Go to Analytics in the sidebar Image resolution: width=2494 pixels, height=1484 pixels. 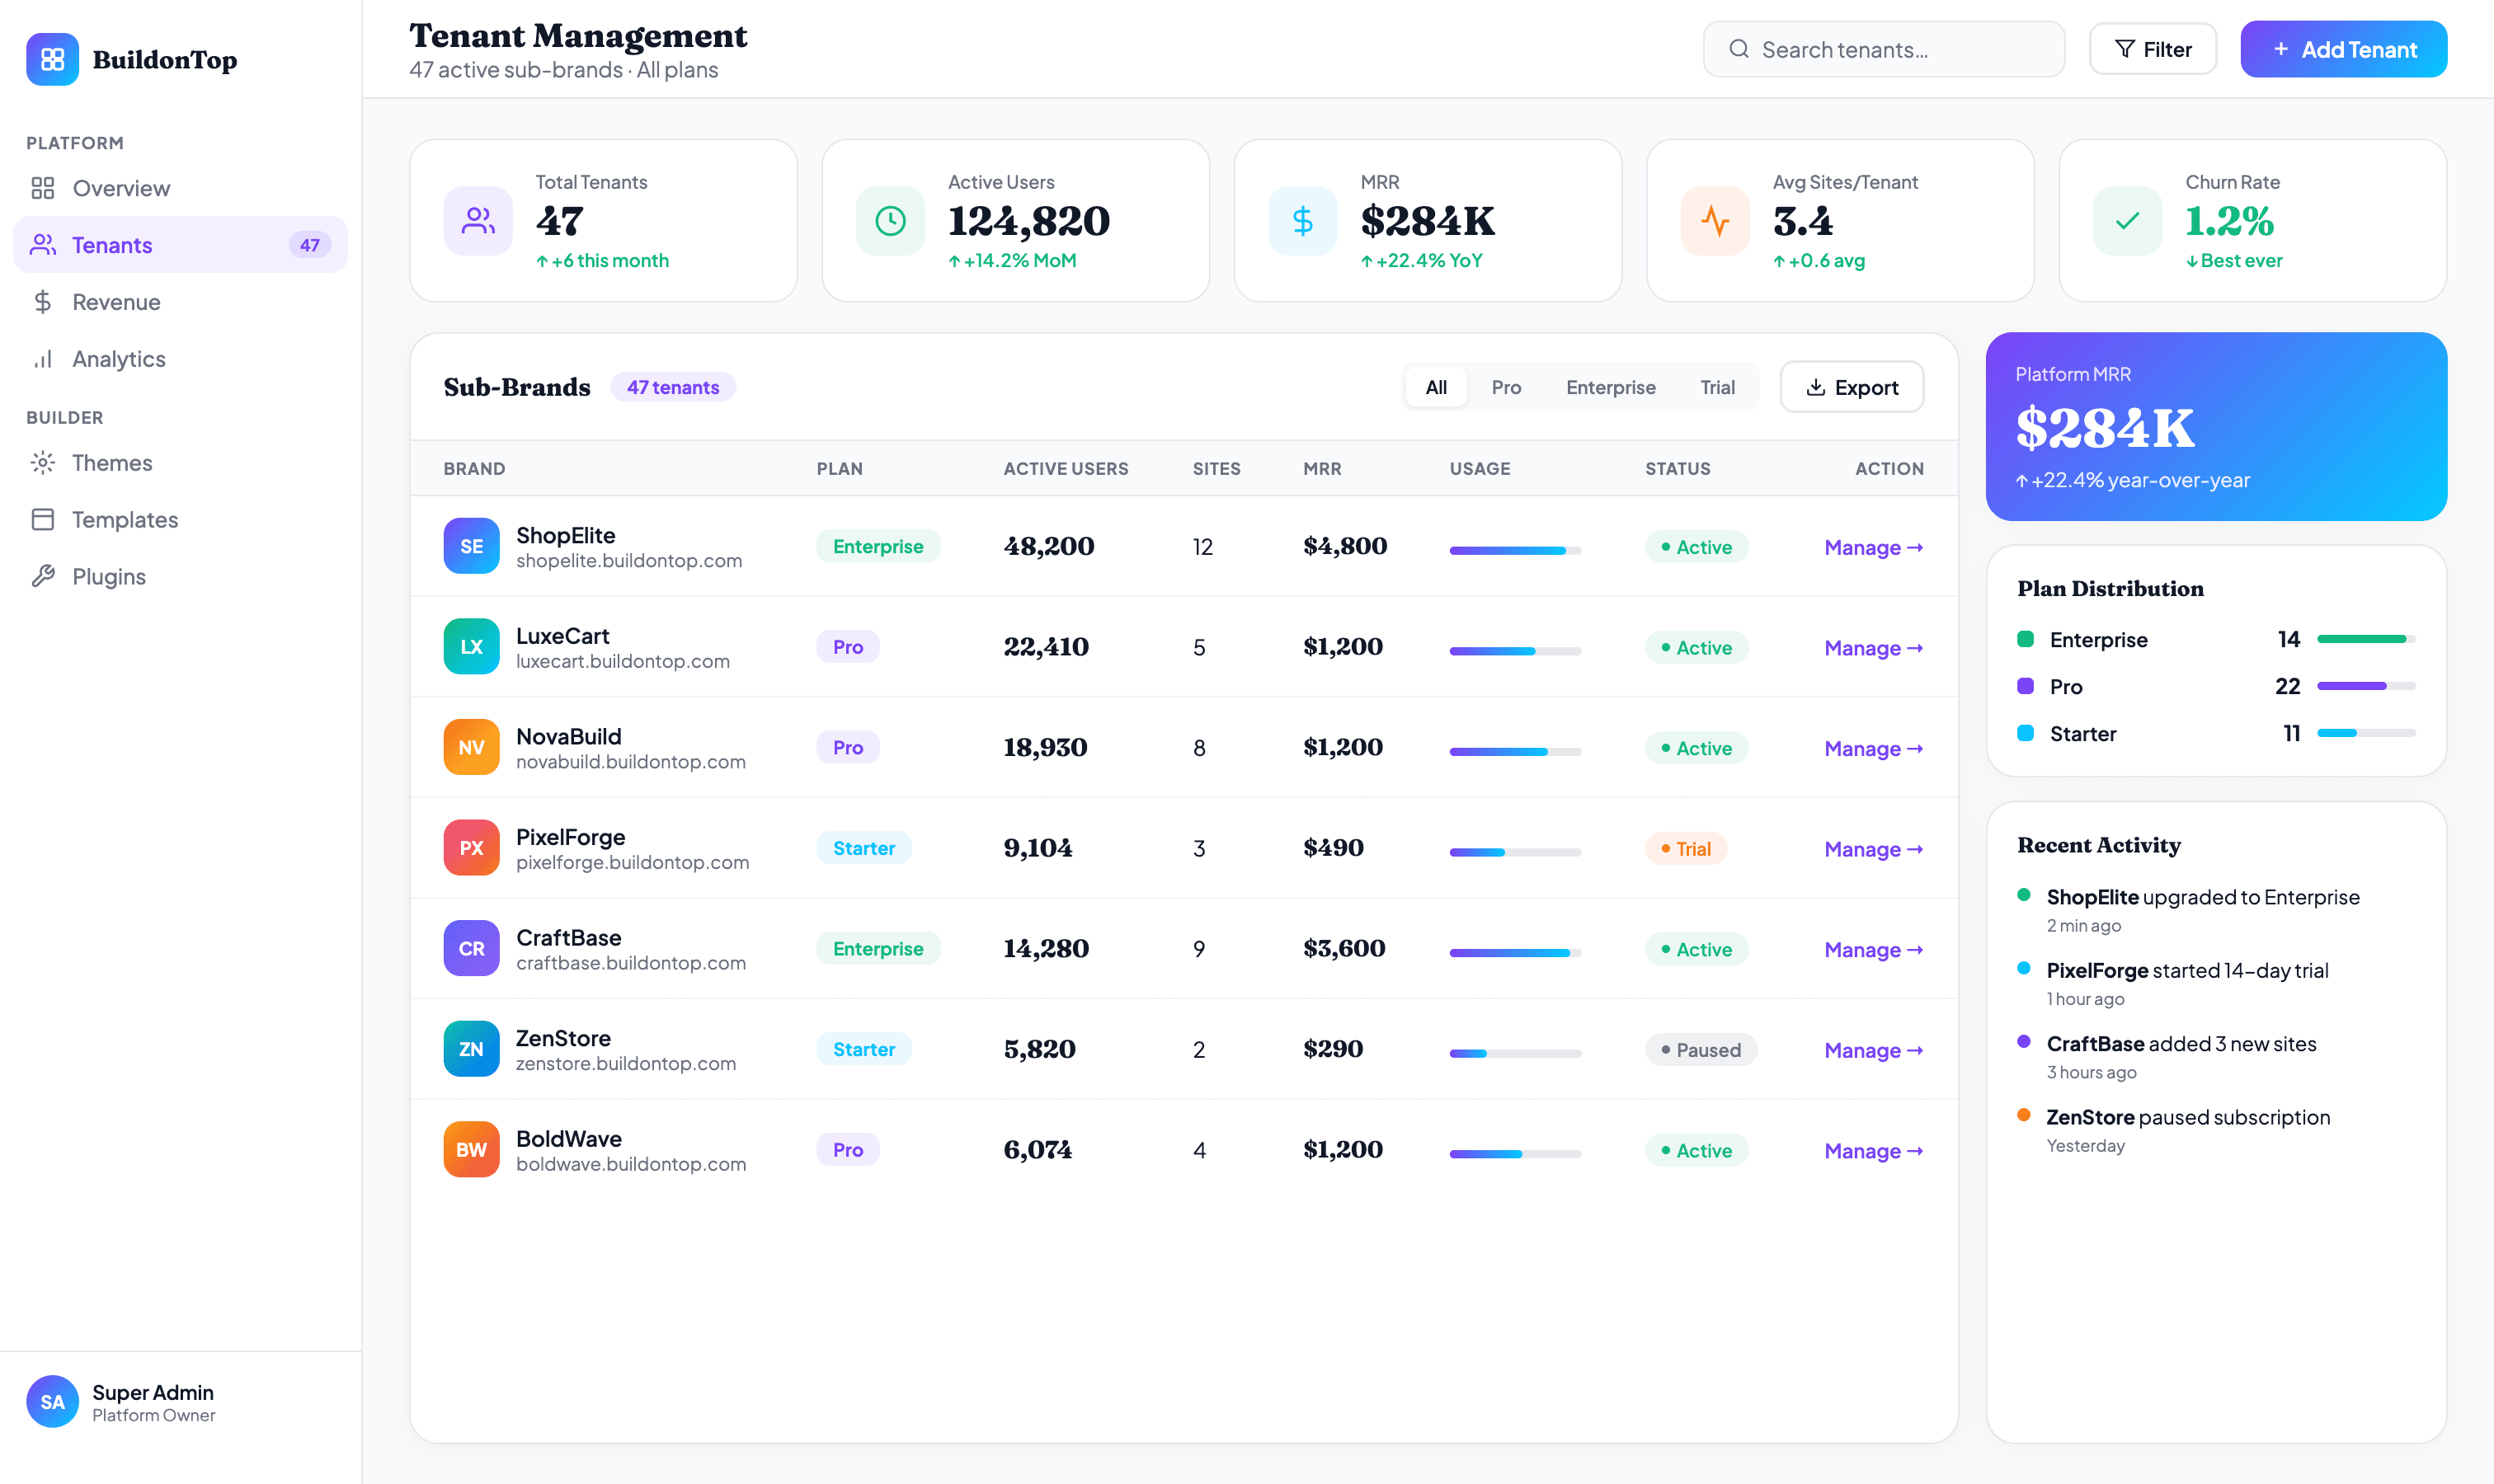pyautogui.click(x=118, y=359)
